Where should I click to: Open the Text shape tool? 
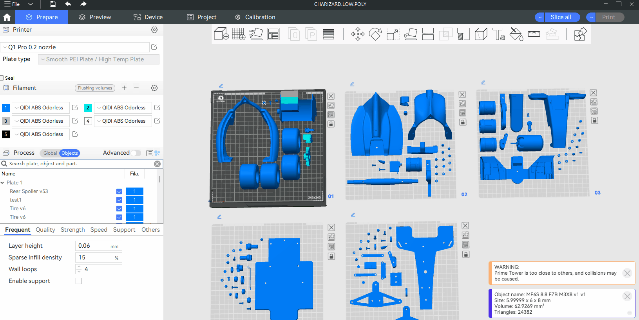point(498,34)
